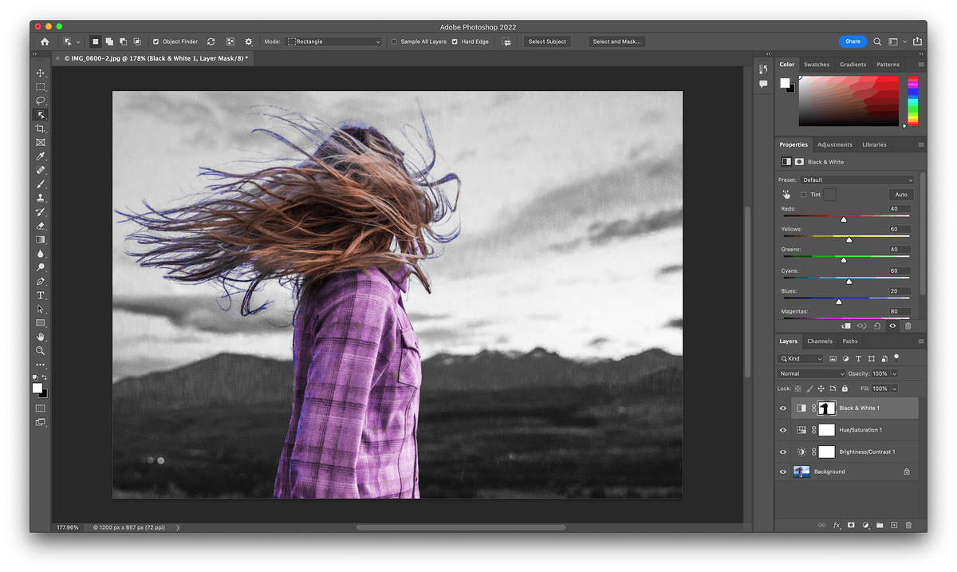Select the Zoom tool
Viewport: 957px width, 572px height.
[x=41, y=350]
